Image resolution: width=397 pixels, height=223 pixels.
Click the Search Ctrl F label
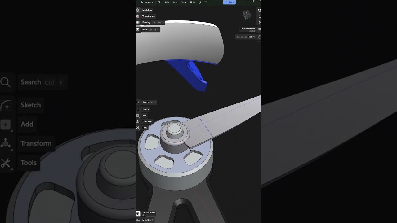pos(149,102)
